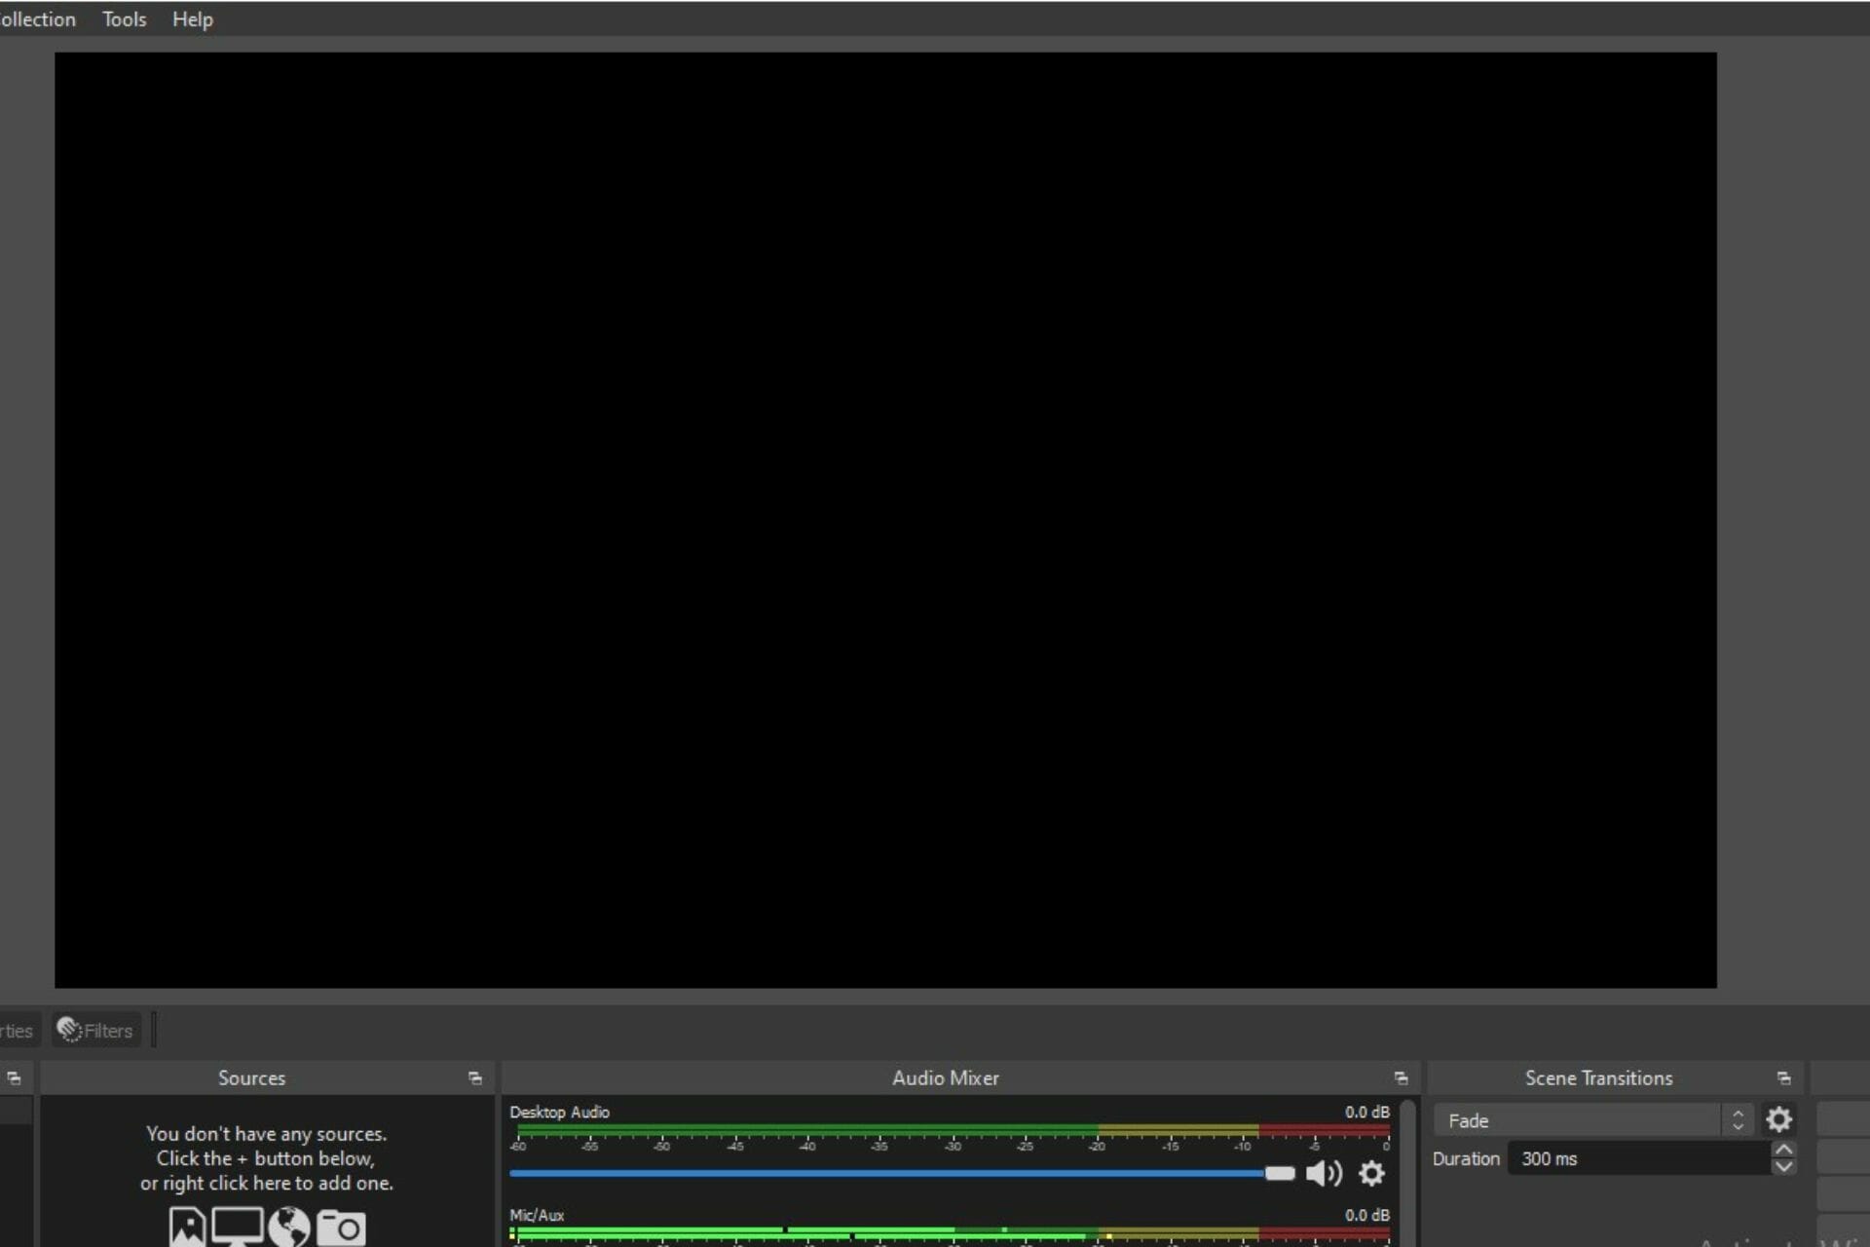
Task: Click the Audio Mixer panel title
Action: point(946,1077)
